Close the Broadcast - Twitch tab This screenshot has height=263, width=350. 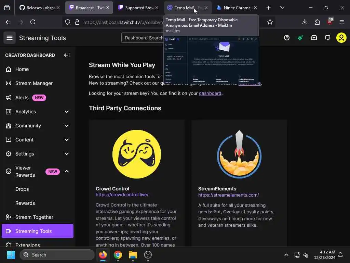pos(108,8)
